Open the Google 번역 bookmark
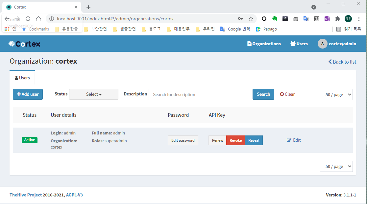Viewport: 367px width, 204px height. click(x=235, y=29)
